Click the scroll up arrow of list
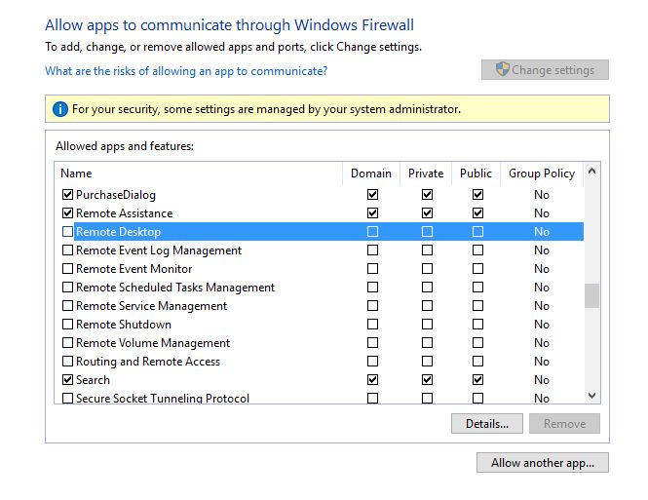The image size is (648, 500). click(591, 171)
